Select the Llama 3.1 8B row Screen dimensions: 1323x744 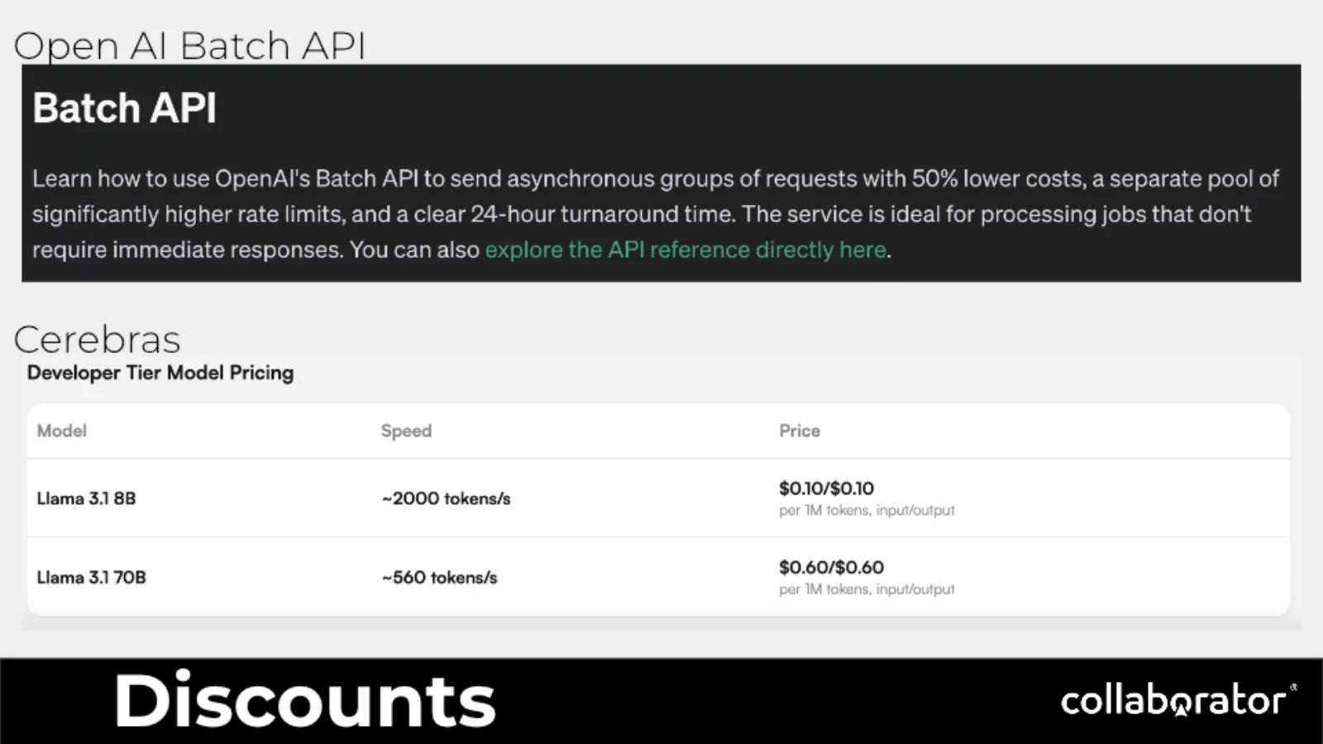(x=658, y=498)
